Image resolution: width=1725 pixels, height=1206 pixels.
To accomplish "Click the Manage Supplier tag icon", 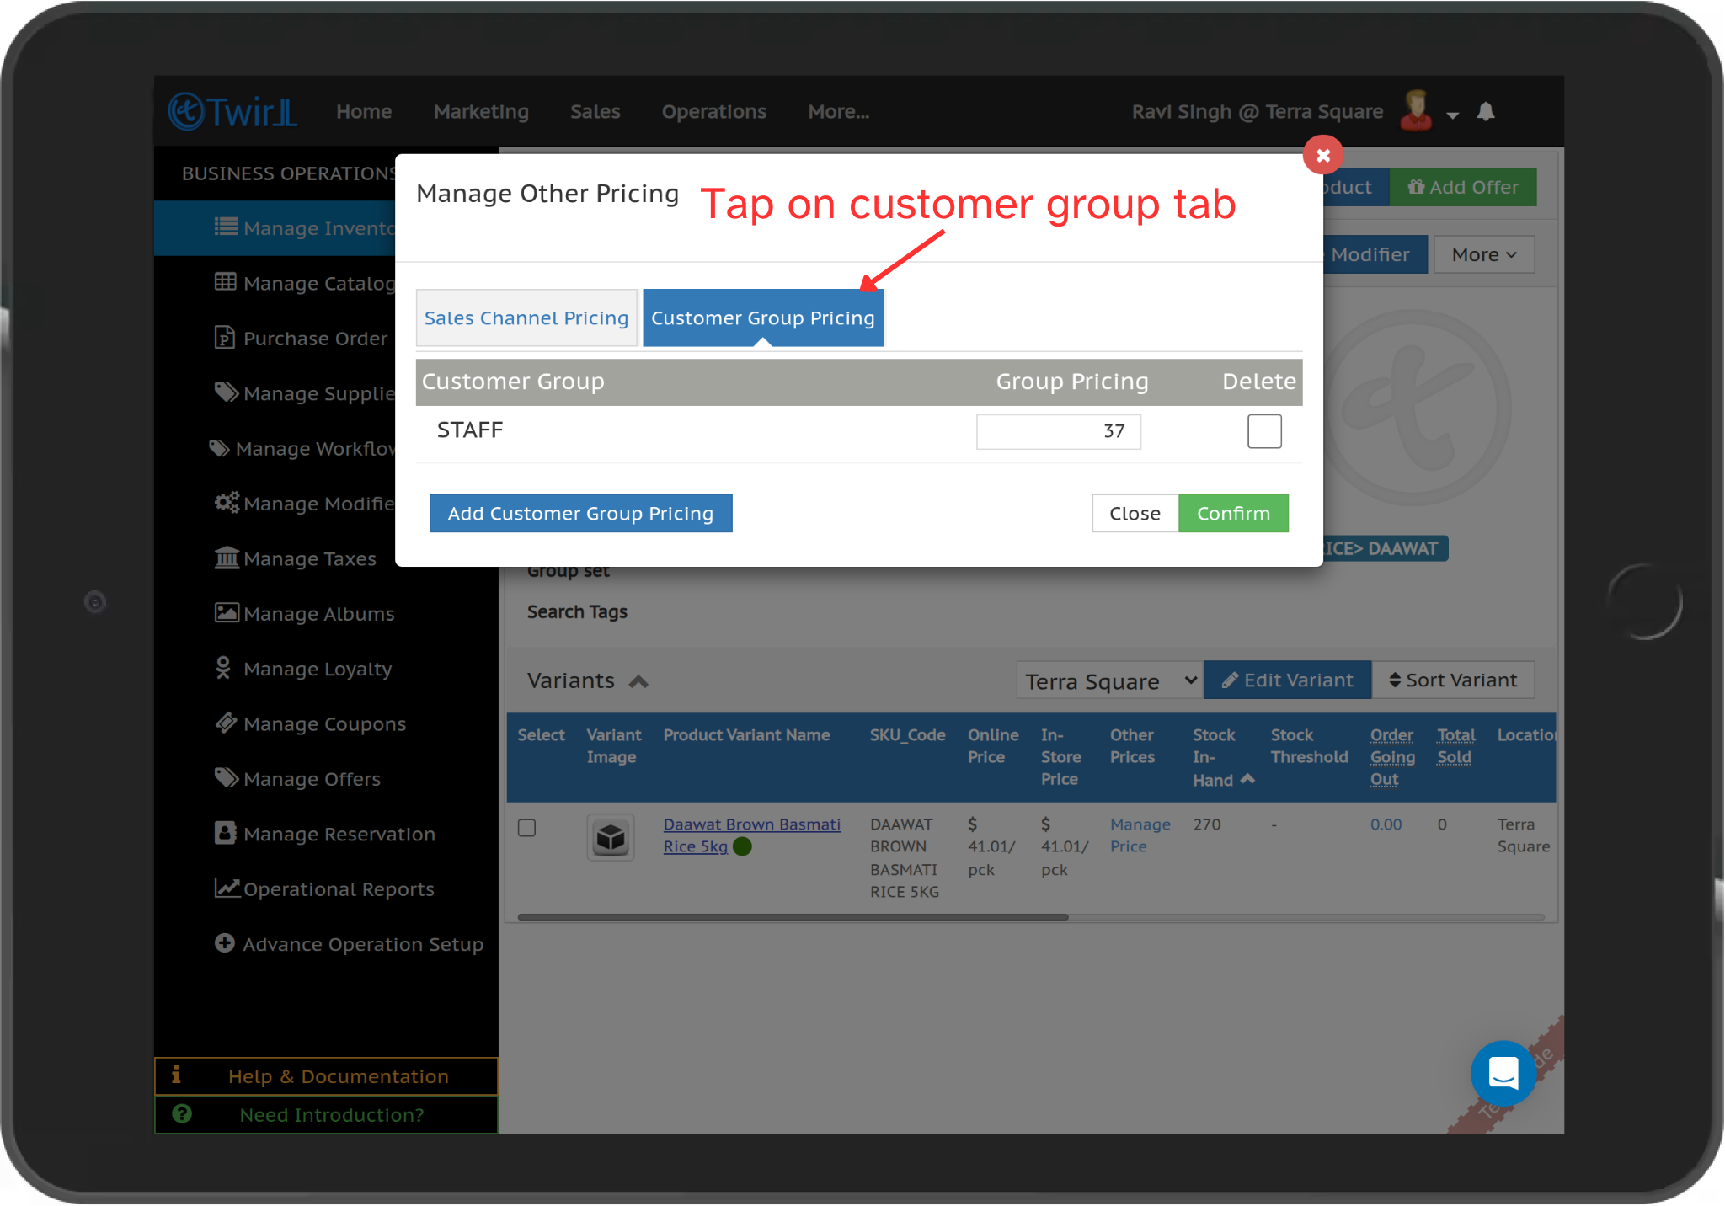I will (226, 392).
